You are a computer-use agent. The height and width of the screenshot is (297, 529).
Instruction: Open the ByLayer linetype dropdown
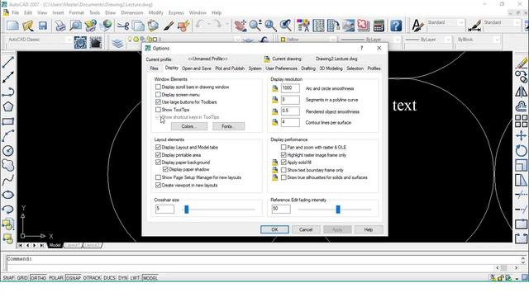click(397, 40)
